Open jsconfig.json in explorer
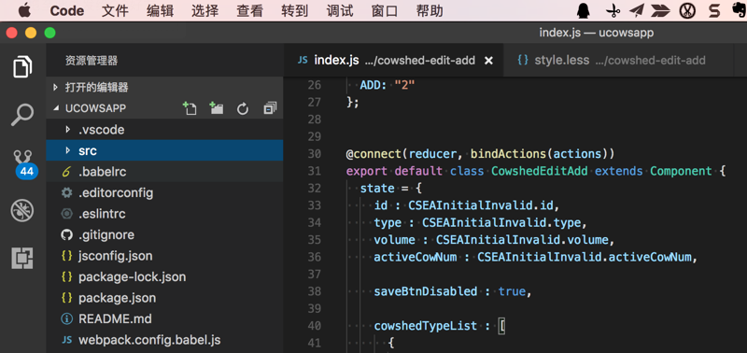Image resolution: width=747 pixels, height=353 pixels. click(x=115, y=256)
